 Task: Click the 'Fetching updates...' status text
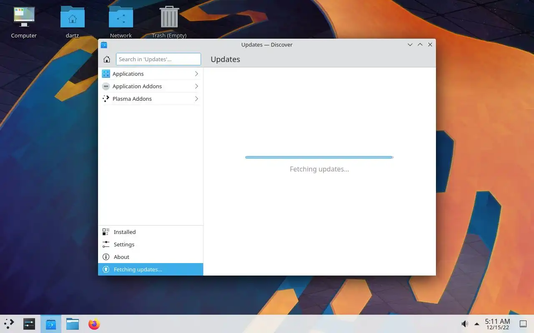pos(320,169)
